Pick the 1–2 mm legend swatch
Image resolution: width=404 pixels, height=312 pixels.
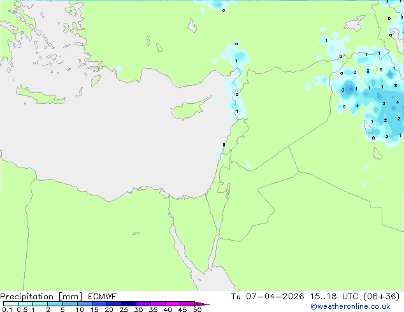[x=40, y=304]
